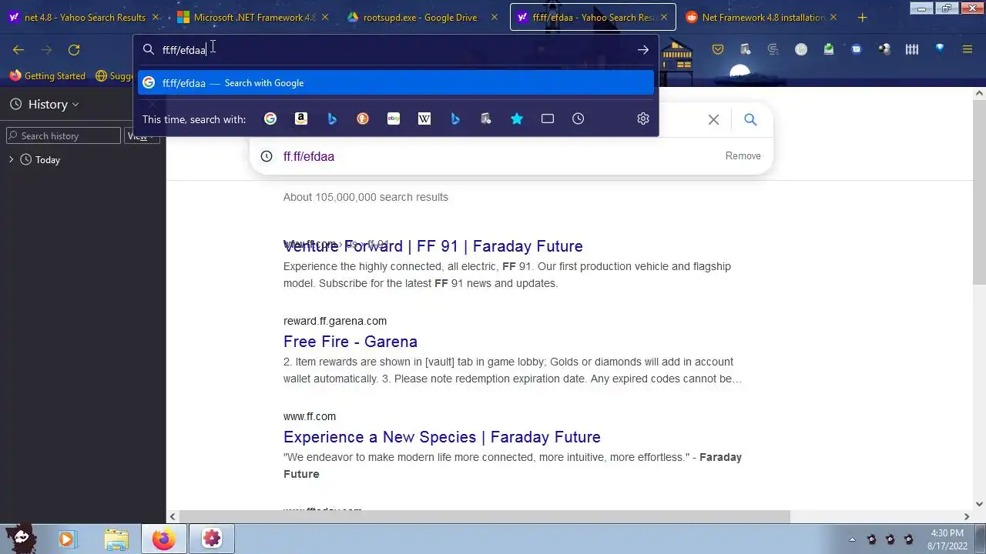Open the History sidebar switcher dropdown
986x554 pixels.
[45, 104]
